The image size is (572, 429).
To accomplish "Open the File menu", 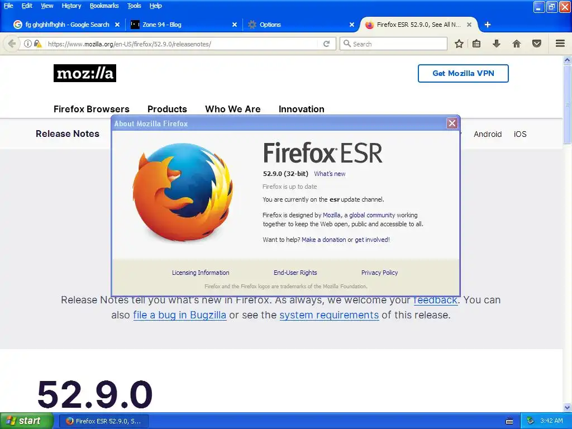I will tap(8, 6).
